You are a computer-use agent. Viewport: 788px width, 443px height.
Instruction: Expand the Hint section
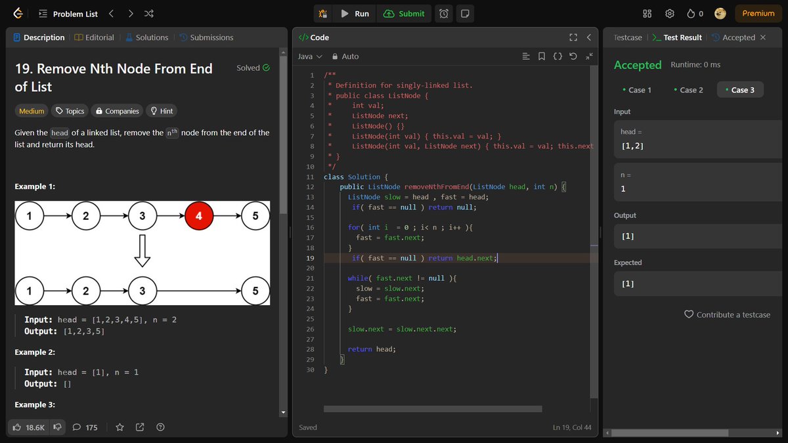point(162,111)
